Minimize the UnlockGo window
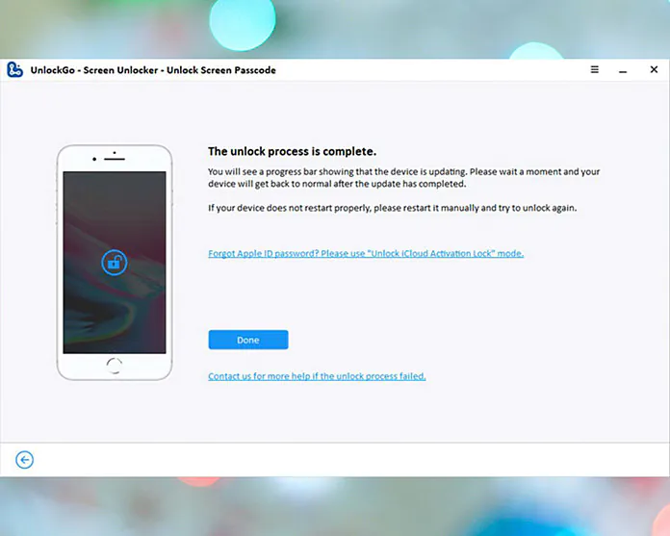The image size is (670, 536). click(623, 70)
